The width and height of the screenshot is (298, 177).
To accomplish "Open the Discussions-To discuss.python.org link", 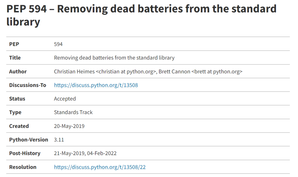I will tap(96, 85).
